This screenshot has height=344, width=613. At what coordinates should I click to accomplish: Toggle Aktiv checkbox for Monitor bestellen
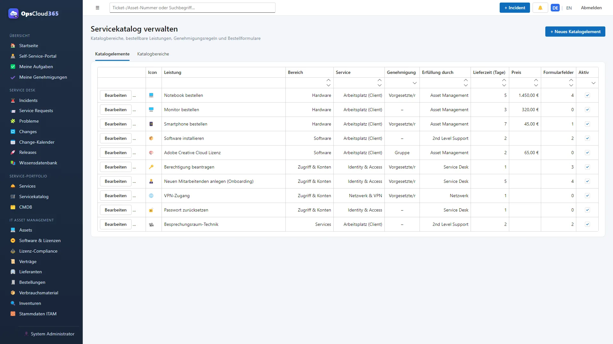click(587, 110)
